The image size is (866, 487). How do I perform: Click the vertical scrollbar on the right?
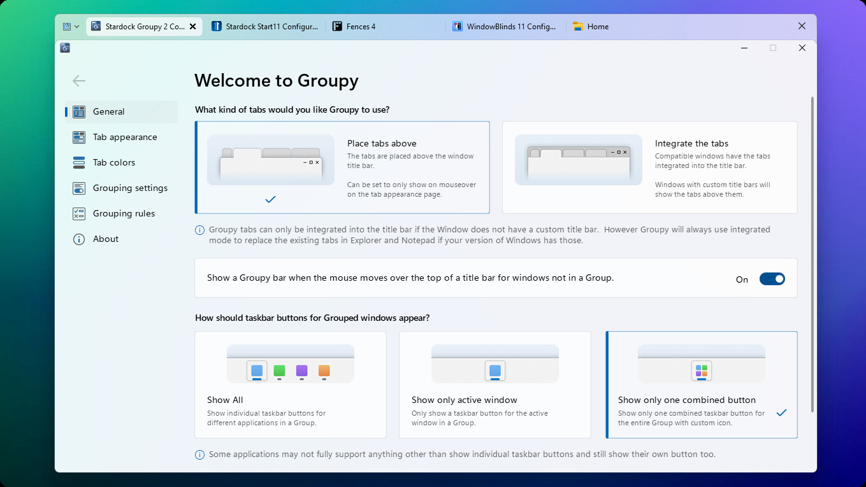pyautogui.click(x=812, y=255)
